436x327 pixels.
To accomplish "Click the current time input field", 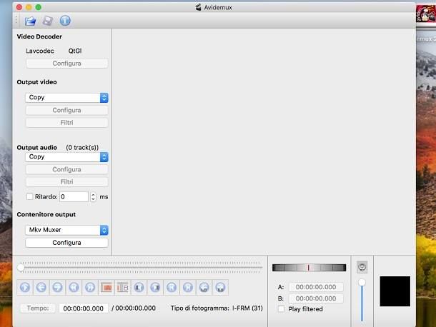I will tap(83, 308).
